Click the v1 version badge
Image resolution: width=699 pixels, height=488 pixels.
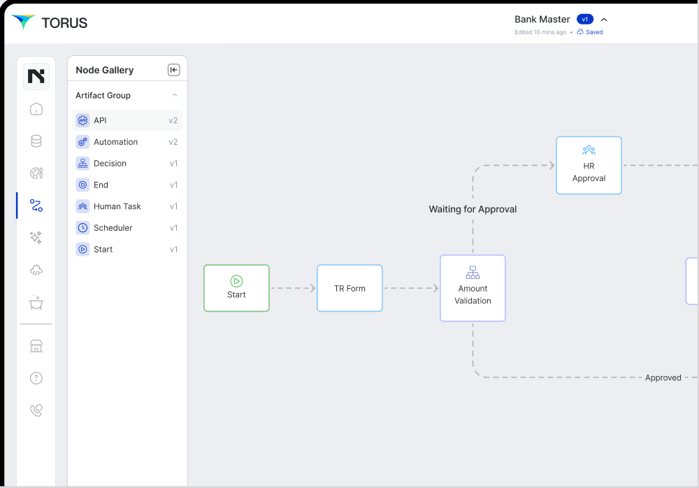pyautogui.click(x=584, y=20)
